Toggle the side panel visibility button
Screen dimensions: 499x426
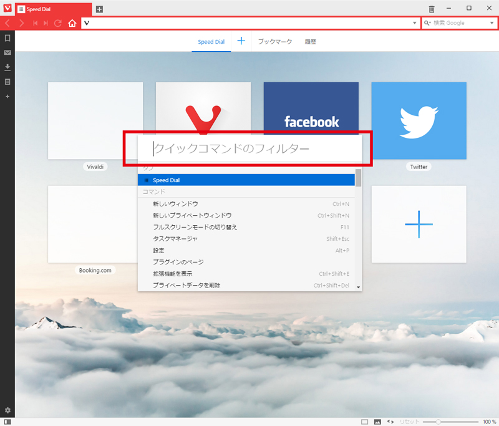pyautogui.click(x=7, y=422)
